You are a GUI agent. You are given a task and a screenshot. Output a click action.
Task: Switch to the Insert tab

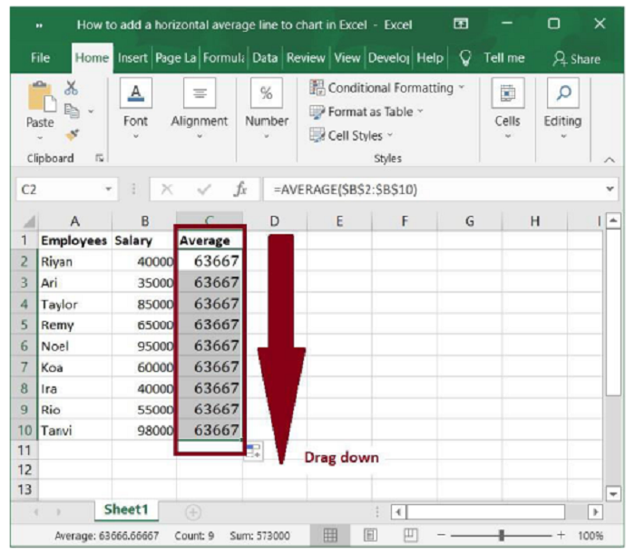pos(132,58)
